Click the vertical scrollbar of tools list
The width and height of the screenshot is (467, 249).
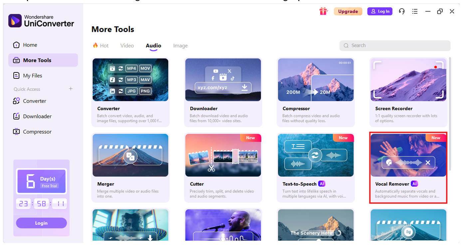tap(450, 113)
